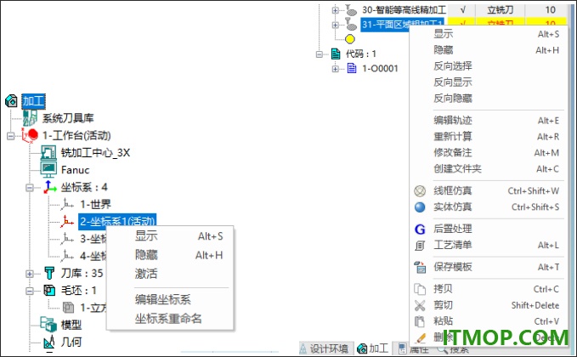Viewport: 577px width, 357px height.
Task: Collapse the 1-工作台 tree node
Action: point(11,136)
